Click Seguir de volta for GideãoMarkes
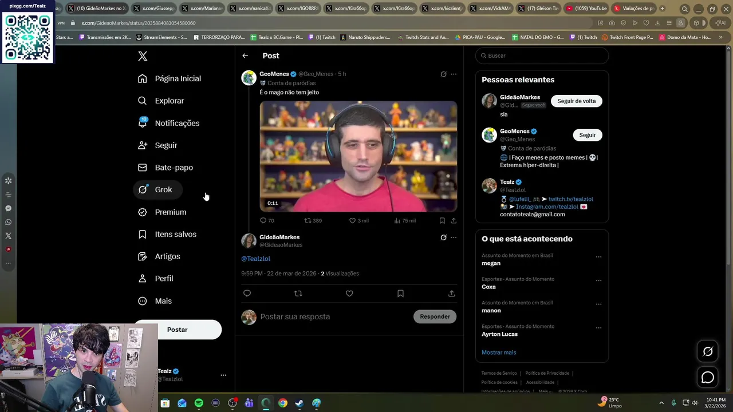Screen dimensions: 733x412 click(x=576, y=101)
